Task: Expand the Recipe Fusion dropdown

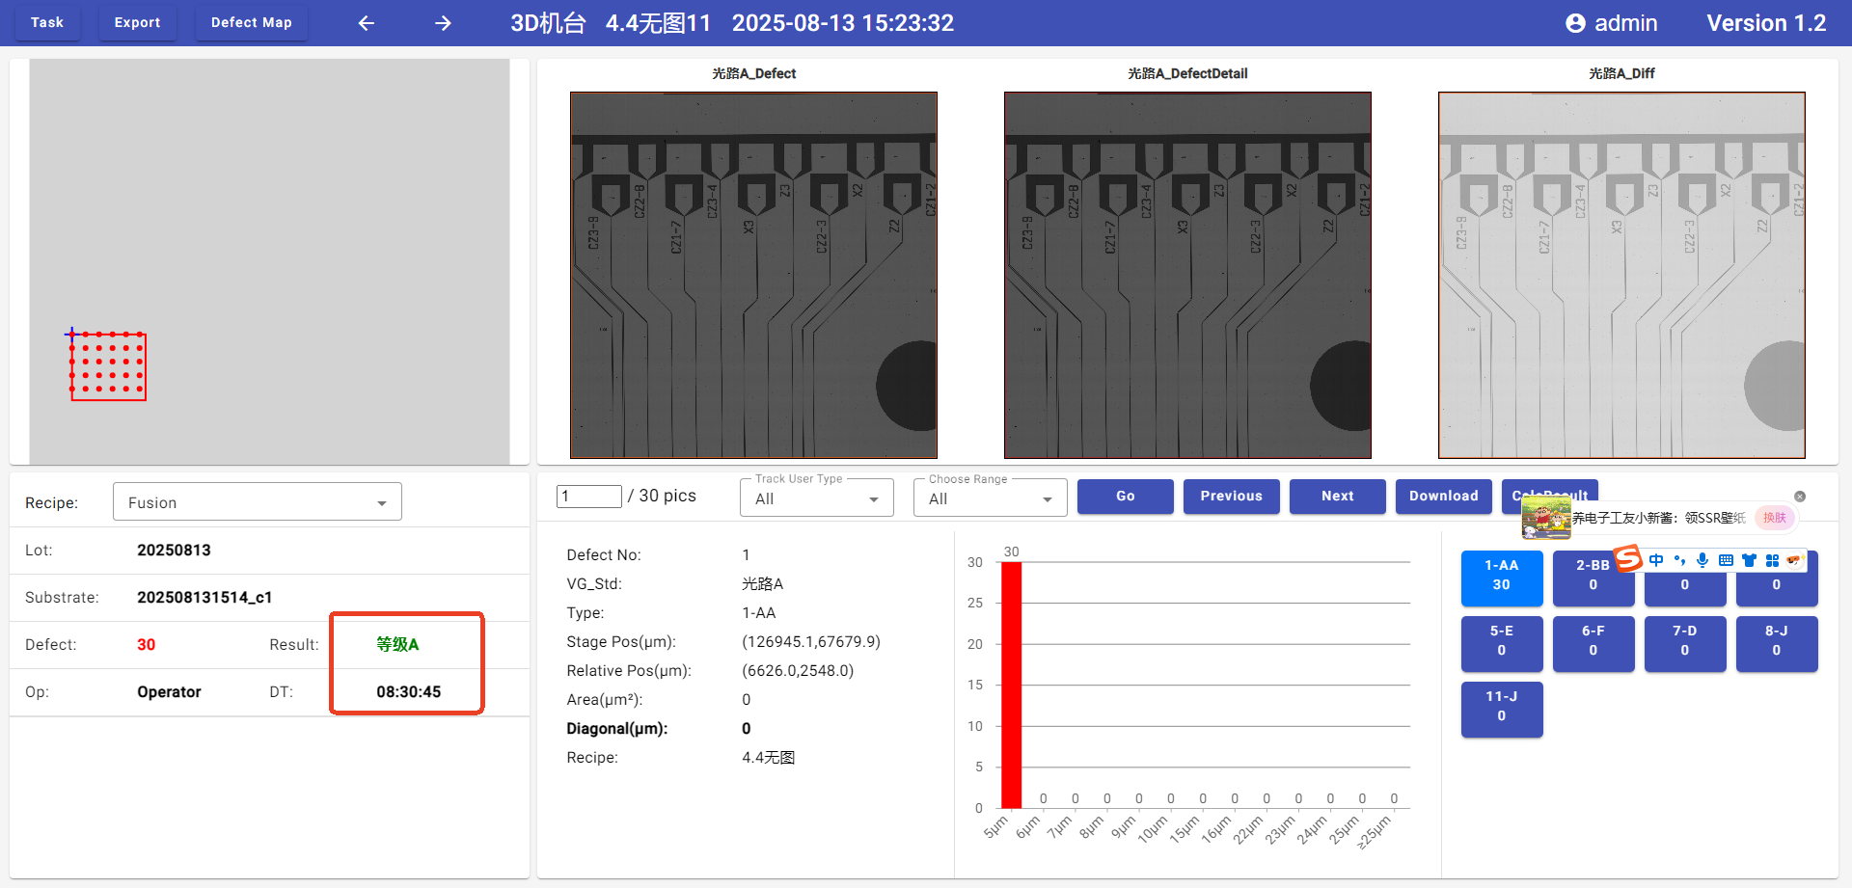Action: pos(258,502)
